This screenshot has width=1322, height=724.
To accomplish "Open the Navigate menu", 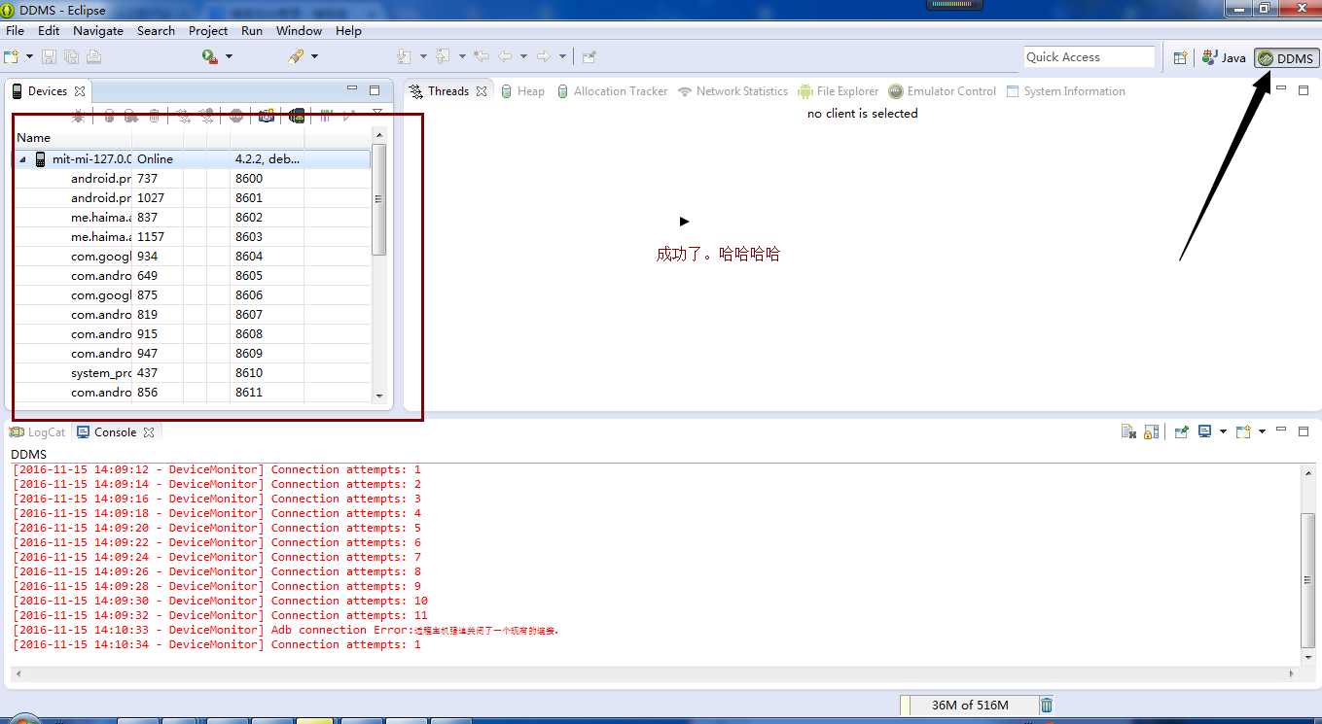I will pyautogui.click(x=98, y=31).
